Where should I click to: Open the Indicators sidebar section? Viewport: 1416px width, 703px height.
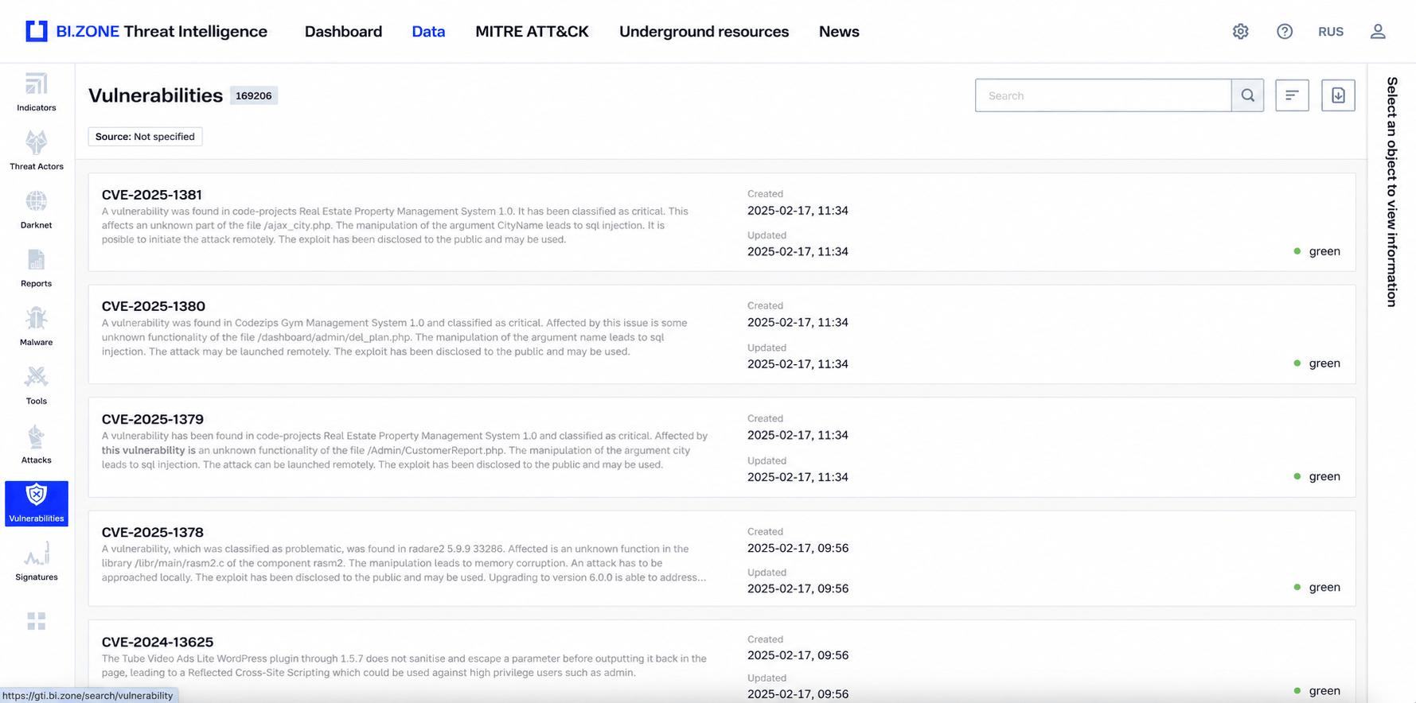pos(37,91)
